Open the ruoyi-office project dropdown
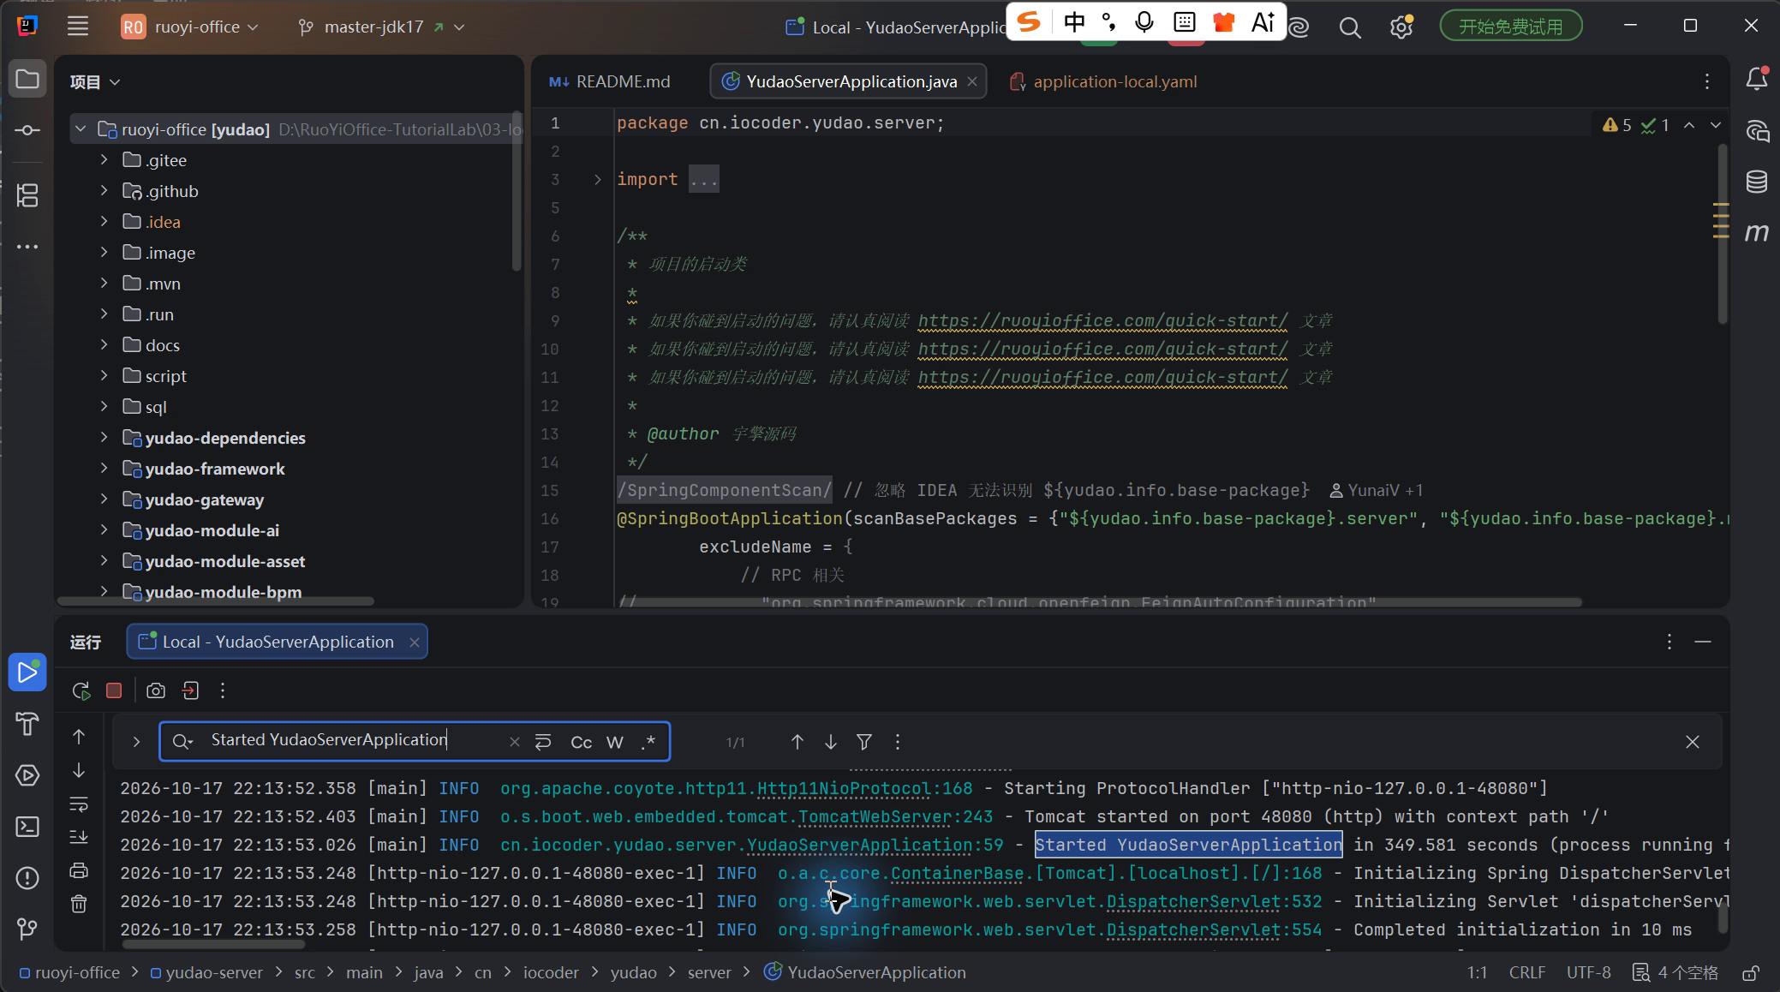 tap(190, 27)
